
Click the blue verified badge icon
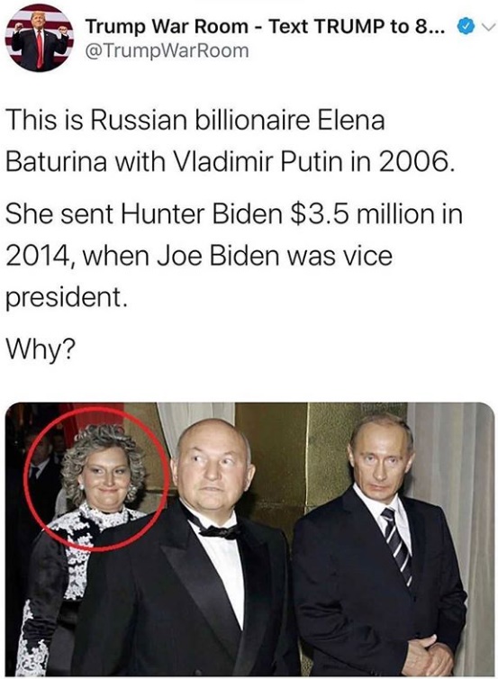466,27
